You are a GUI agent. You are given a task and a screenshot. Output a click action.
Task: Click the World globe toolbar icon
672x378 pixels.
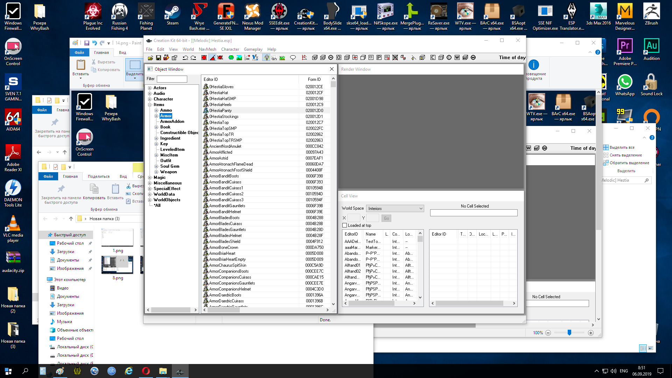(231, 57)
